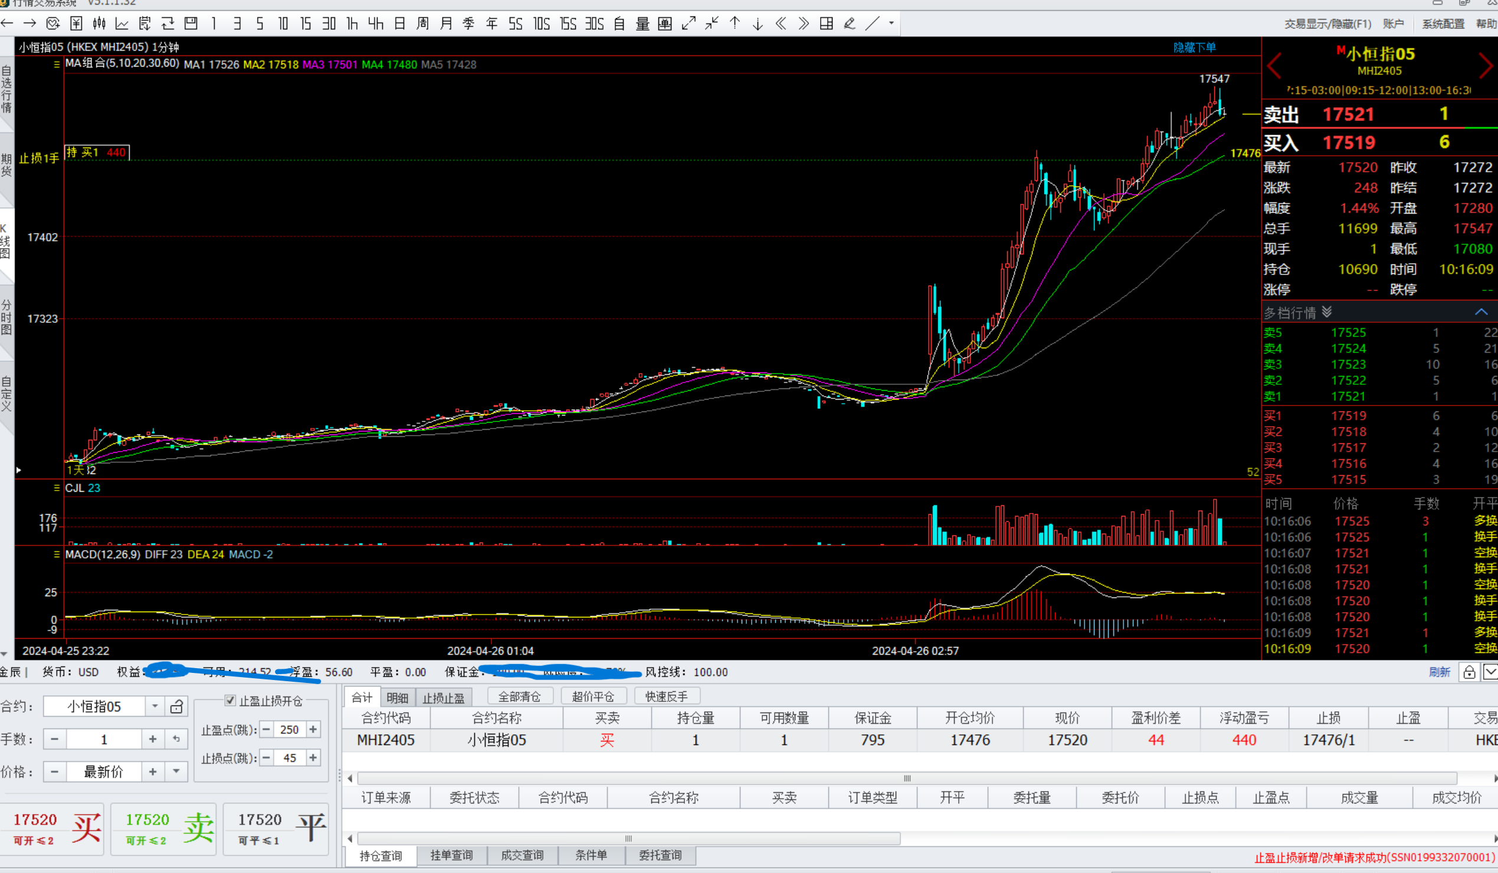Click the reset arrow beside lot quantity
The image size is (1498, 873).
(176, 739)
